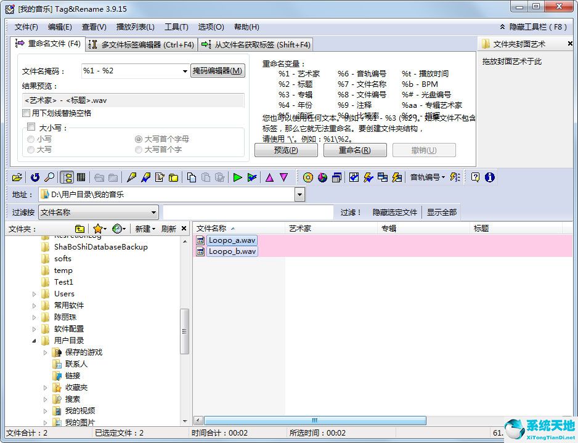Switch to 多文件标签编辑器 tab
The height and width of the screenshot is (443, 578).
pyautogui.click(x=142, y=44)
